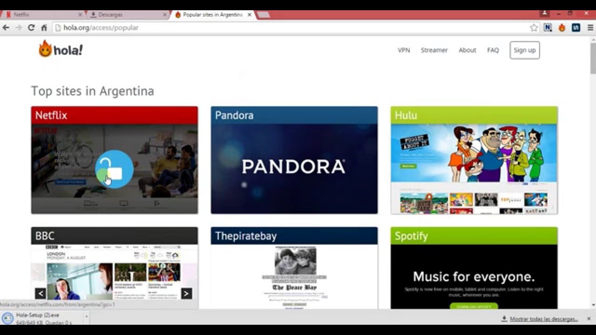Click the browser Forward arrow

point(19,28)
